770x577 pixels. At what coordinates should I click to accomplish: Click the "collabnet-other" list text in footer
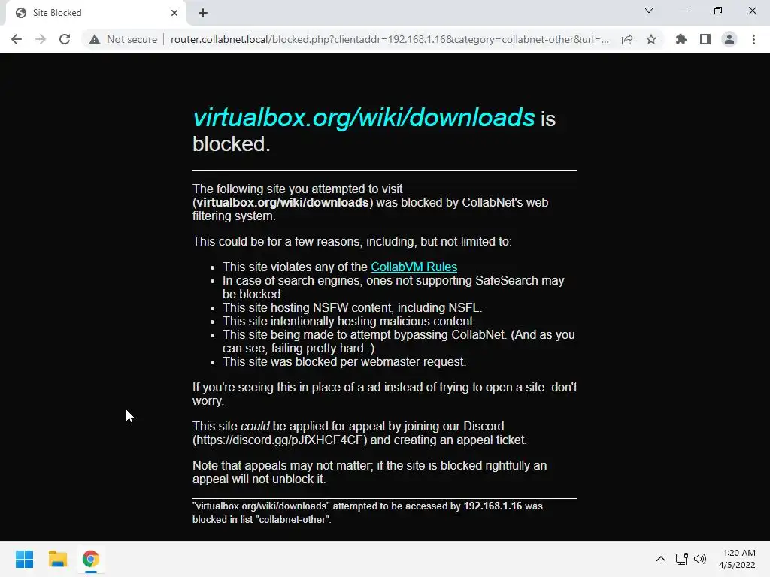point(293,520)
